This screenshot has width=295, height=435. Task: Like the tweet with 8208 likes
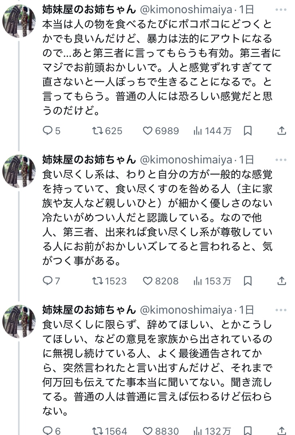149,281
